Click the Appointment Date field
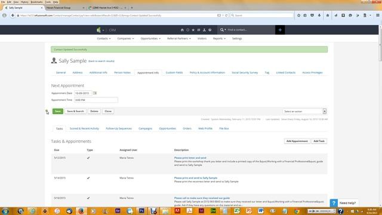The height and width of the screenshot is (215, 382). coord(83,93)
